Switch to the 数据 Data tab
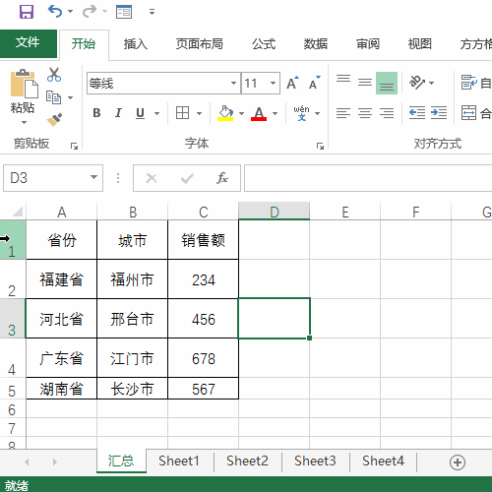The height and width of the screenshot is (492, 492). (316, 44)
